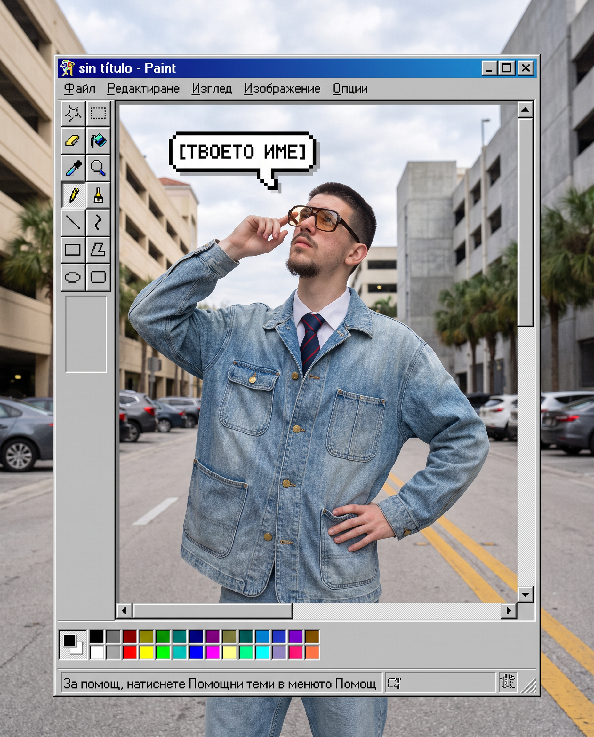Click the empty tool options box

pos(86,334)
